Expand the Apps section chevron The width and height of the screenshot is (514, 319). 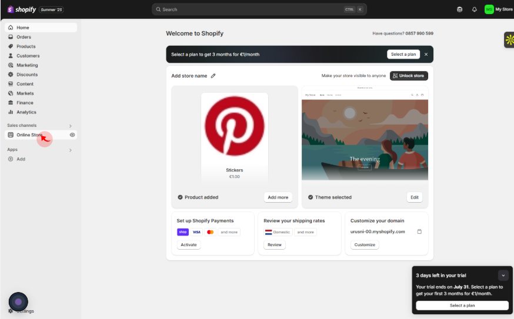point(71,150)
